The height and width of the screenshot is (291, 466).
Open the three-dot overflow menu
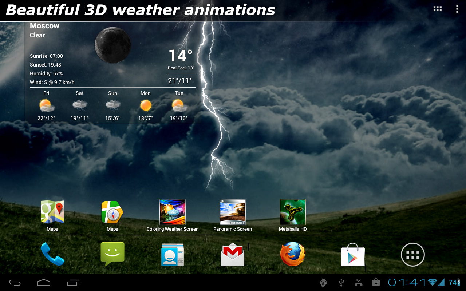pyautogui.click(x=457, y=9)
